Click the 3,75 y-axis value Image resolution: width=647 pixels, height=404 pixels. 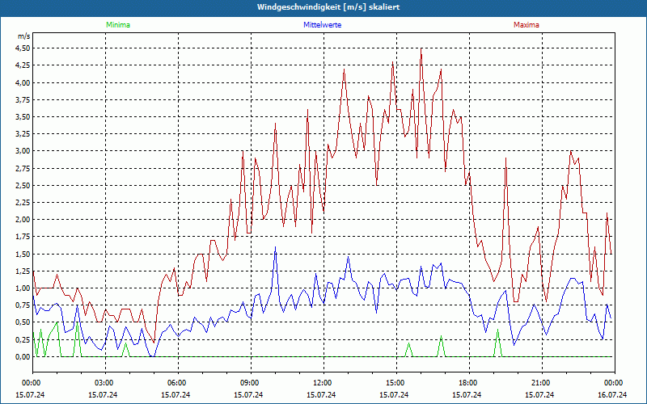click(23, 99)
